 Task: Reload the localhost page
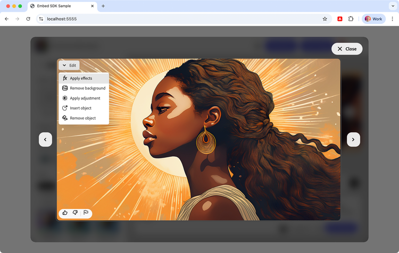[x=28, y=19]
